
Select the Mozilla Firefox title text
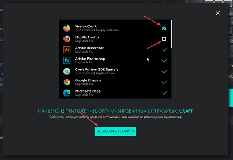click(x=87, y=37)
